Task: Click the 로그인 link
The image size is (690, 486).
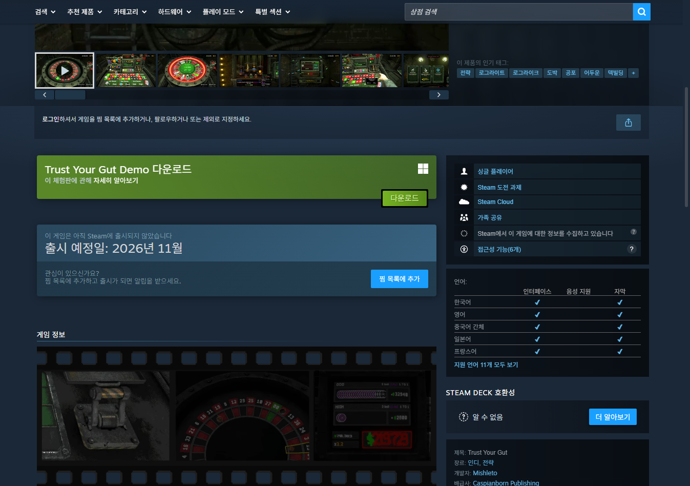Action: pyautogui.click(x=51, y=119)
